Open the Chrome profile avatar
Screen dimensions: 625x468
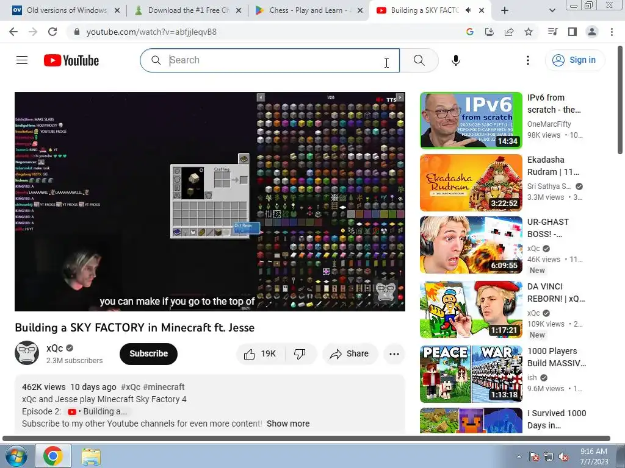pos(592,32)
